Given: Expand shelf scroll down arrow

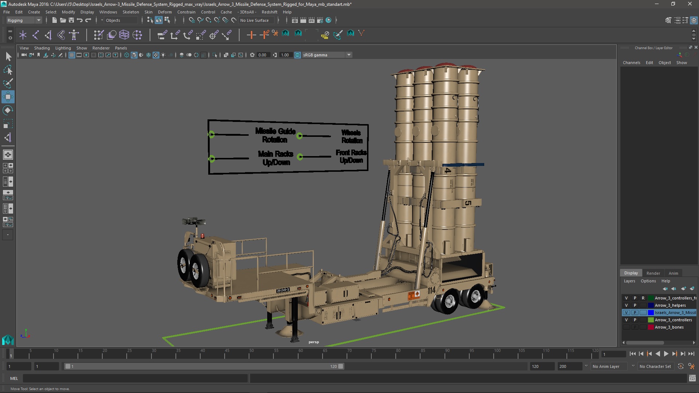Looking at the screenshot, I should click(x=694, y=39).
